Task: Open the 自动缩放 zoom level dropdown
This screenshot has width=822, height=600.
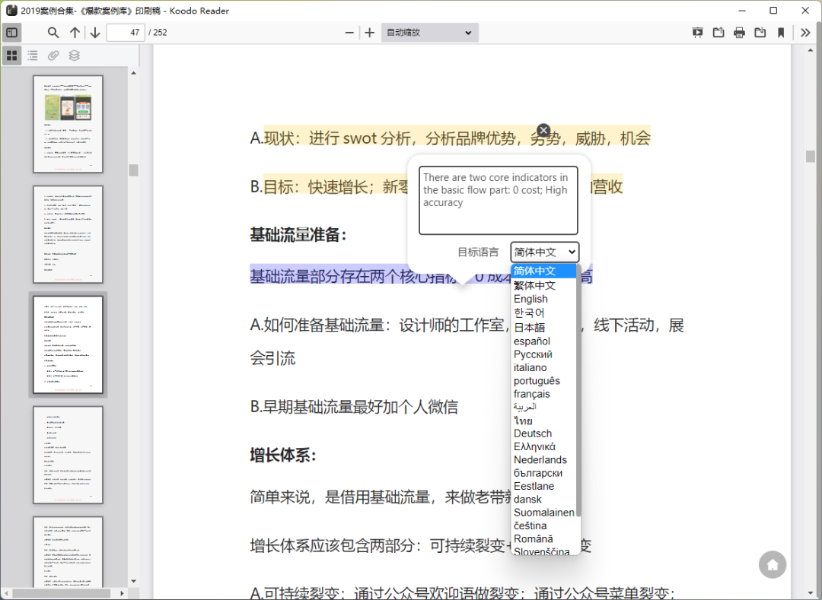Action: (429, 33)
